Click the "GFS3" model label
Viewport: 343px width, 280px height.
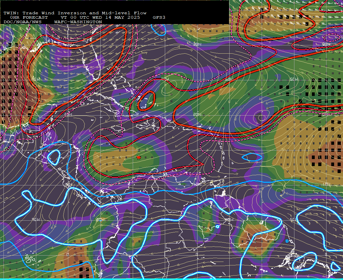(x=159, y=17)
